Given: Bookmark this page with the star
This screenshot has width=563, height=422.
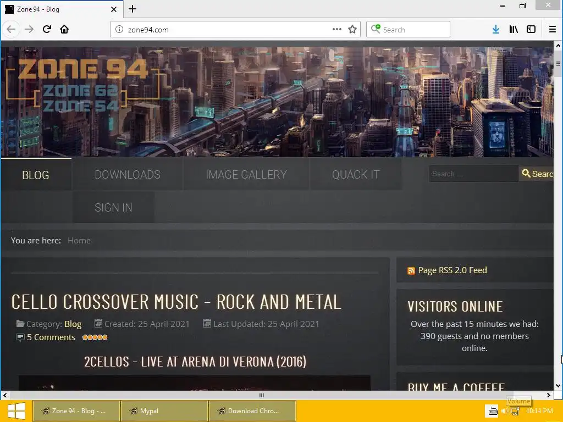Looking at the screenshot, I should 352,29.
